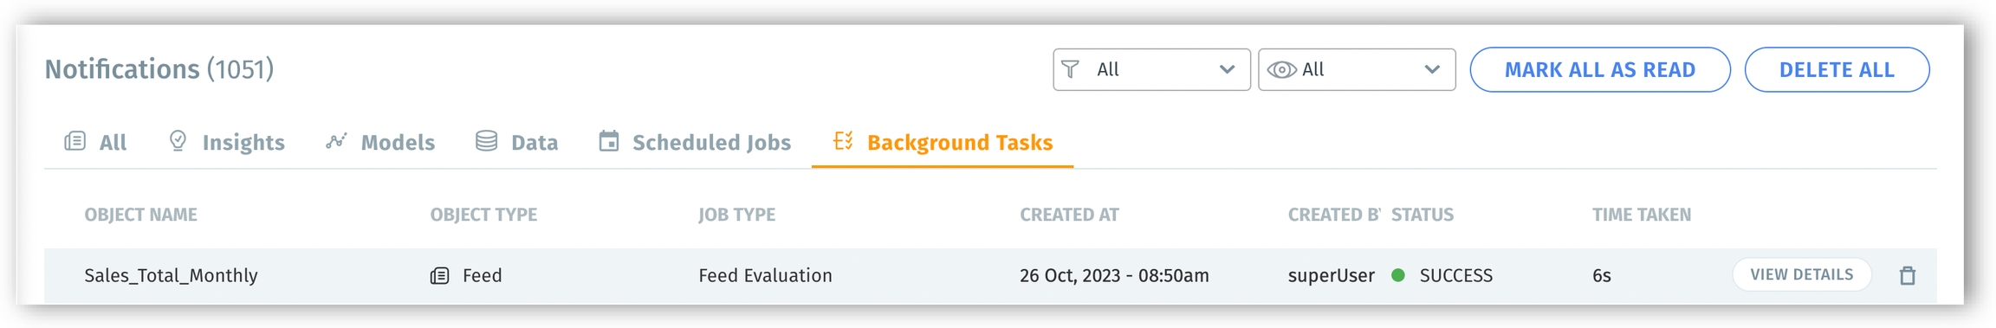Click the funnel filter icon
Image resolution: width=1996 pixels, height=328 pixels.
click(1071, 69)
